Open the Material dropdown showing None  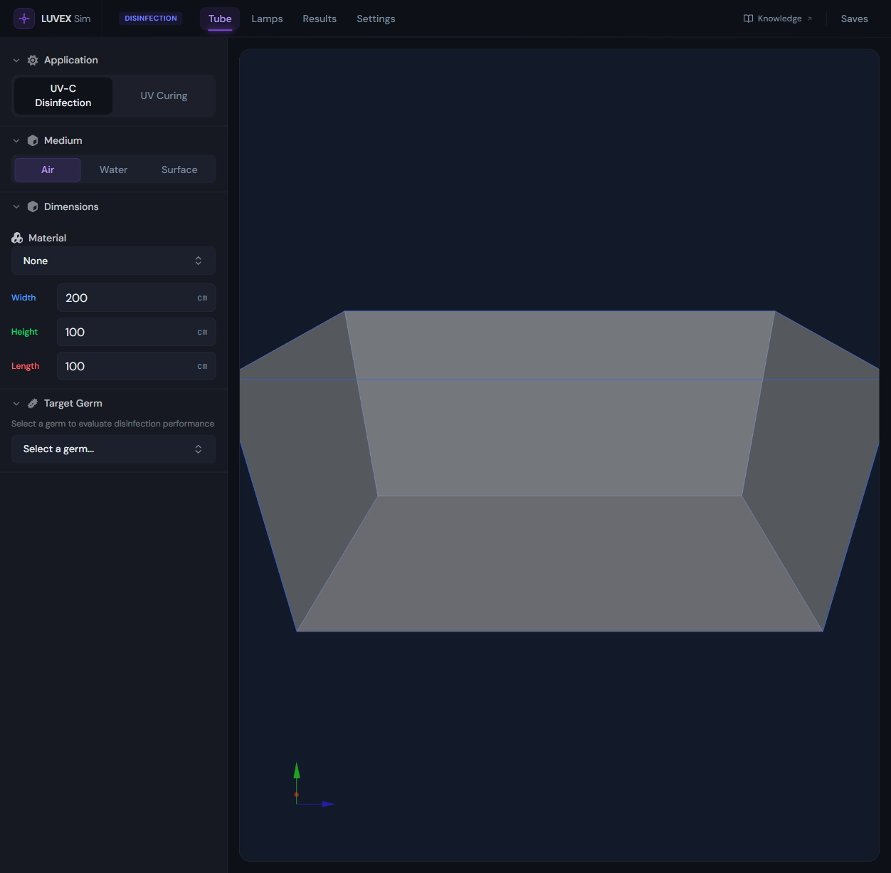pos(113,261)
